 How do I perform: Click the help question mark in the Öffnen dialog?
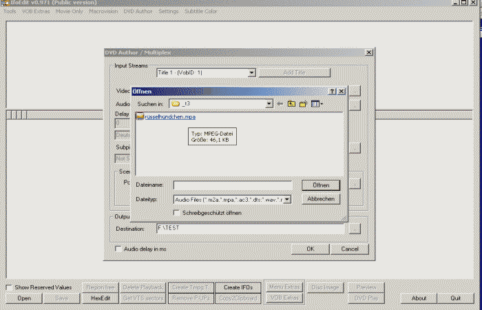(x=332, y=91)
